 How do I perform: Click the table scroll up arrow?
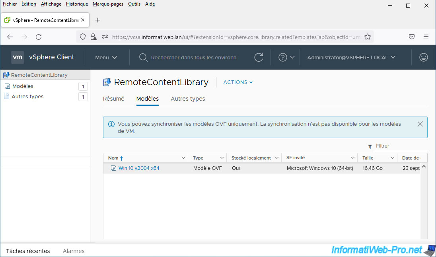(424, 166)
